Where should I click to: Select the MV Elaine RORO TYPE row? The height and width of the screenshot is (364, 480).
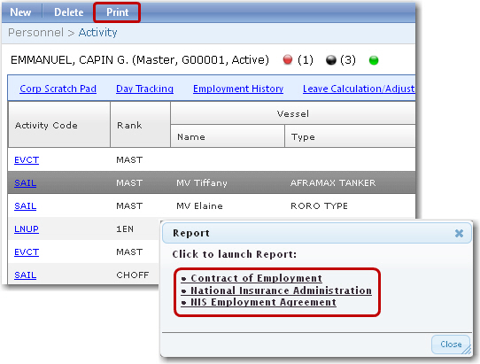[x=212, y=205]
